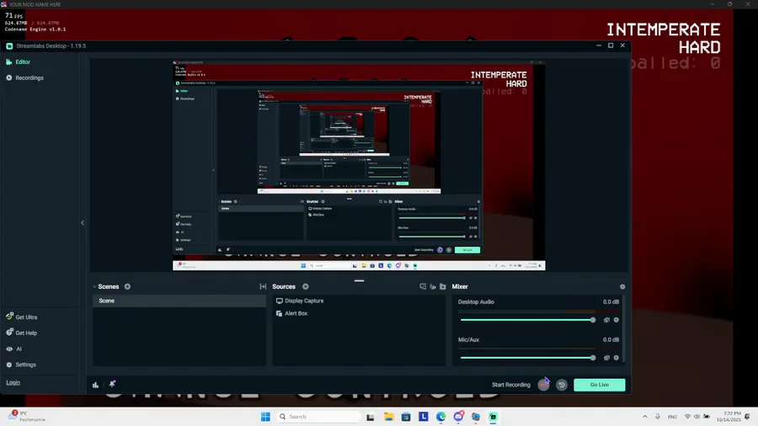Image resolution: width=758 pixels, height=426 pixels.
Task: Select the Scene row in Scenes list
Action: tap(179, 301)
